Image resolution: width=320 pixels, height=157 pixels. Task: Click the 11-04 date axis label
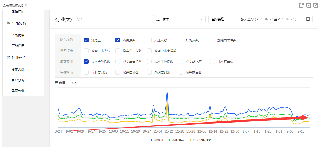pos(158,131)
